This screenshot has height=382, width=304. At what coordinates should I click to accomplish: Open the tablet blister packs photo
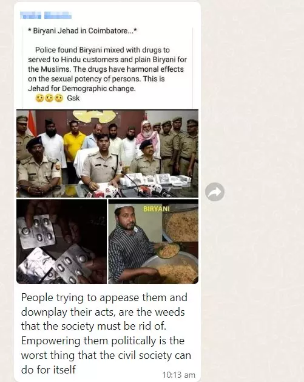[x=61, y=241]
